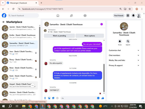Choose a sticker icon in composer

point(53,98)
